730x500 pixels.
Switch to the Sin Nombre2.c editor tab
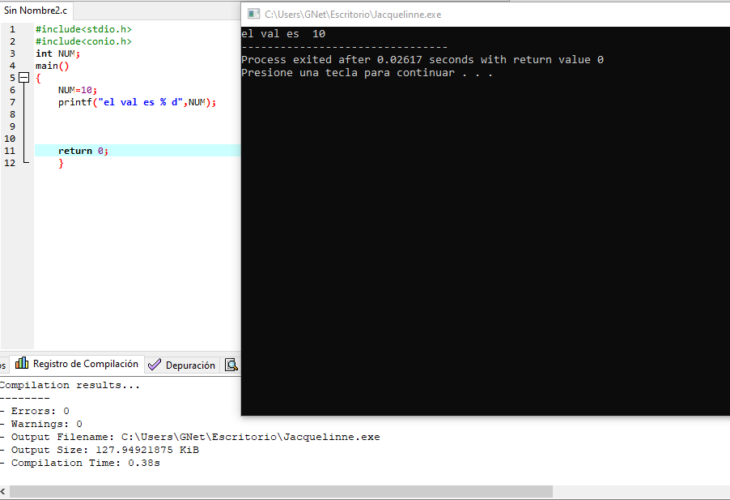coord(36,11)
